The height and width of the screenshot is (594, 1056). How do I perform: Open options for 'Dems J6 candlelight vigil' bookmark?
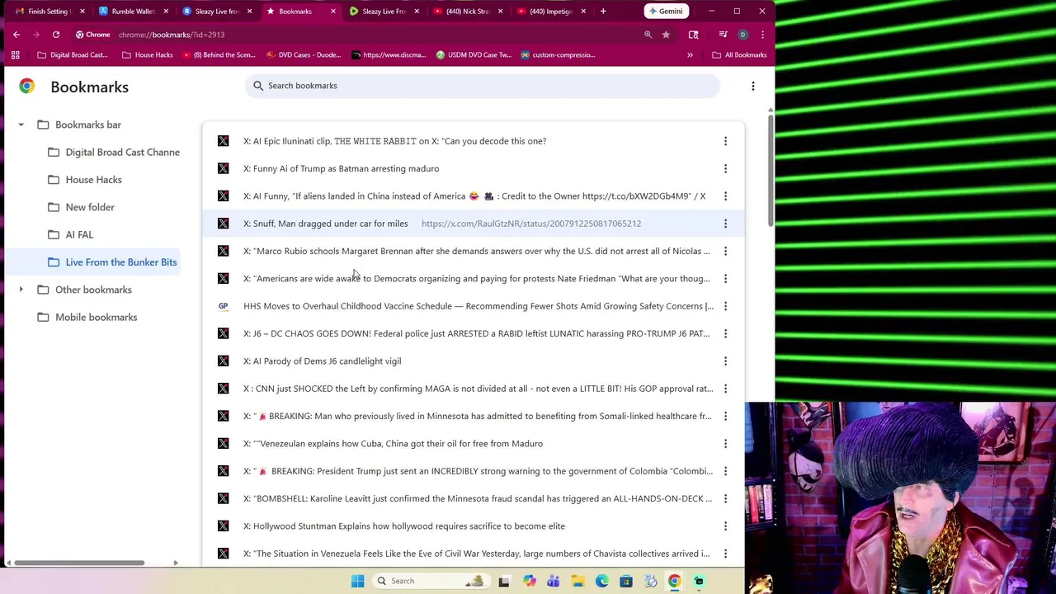[725, 361]
